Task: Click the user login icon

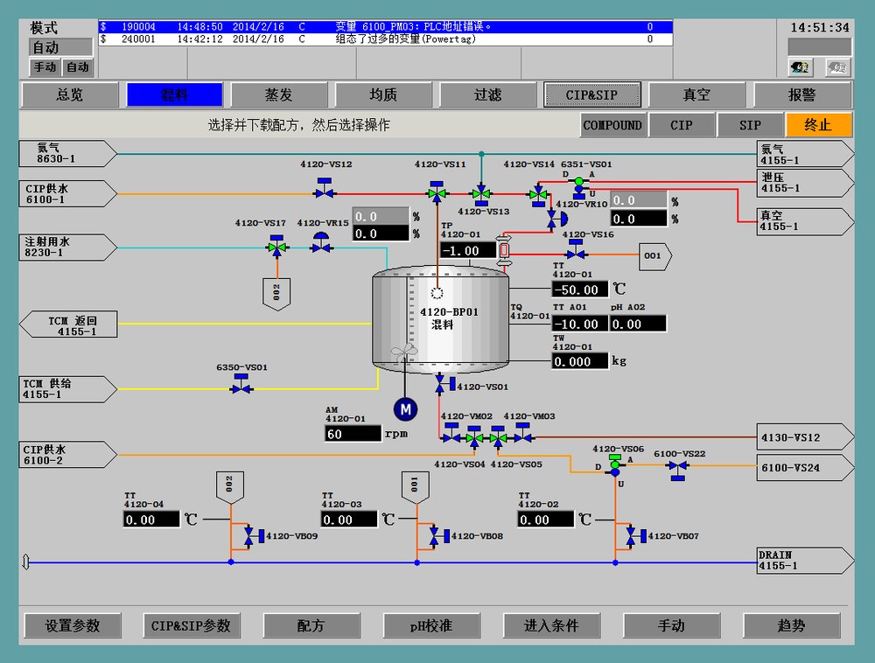Action: pos(801,67)
